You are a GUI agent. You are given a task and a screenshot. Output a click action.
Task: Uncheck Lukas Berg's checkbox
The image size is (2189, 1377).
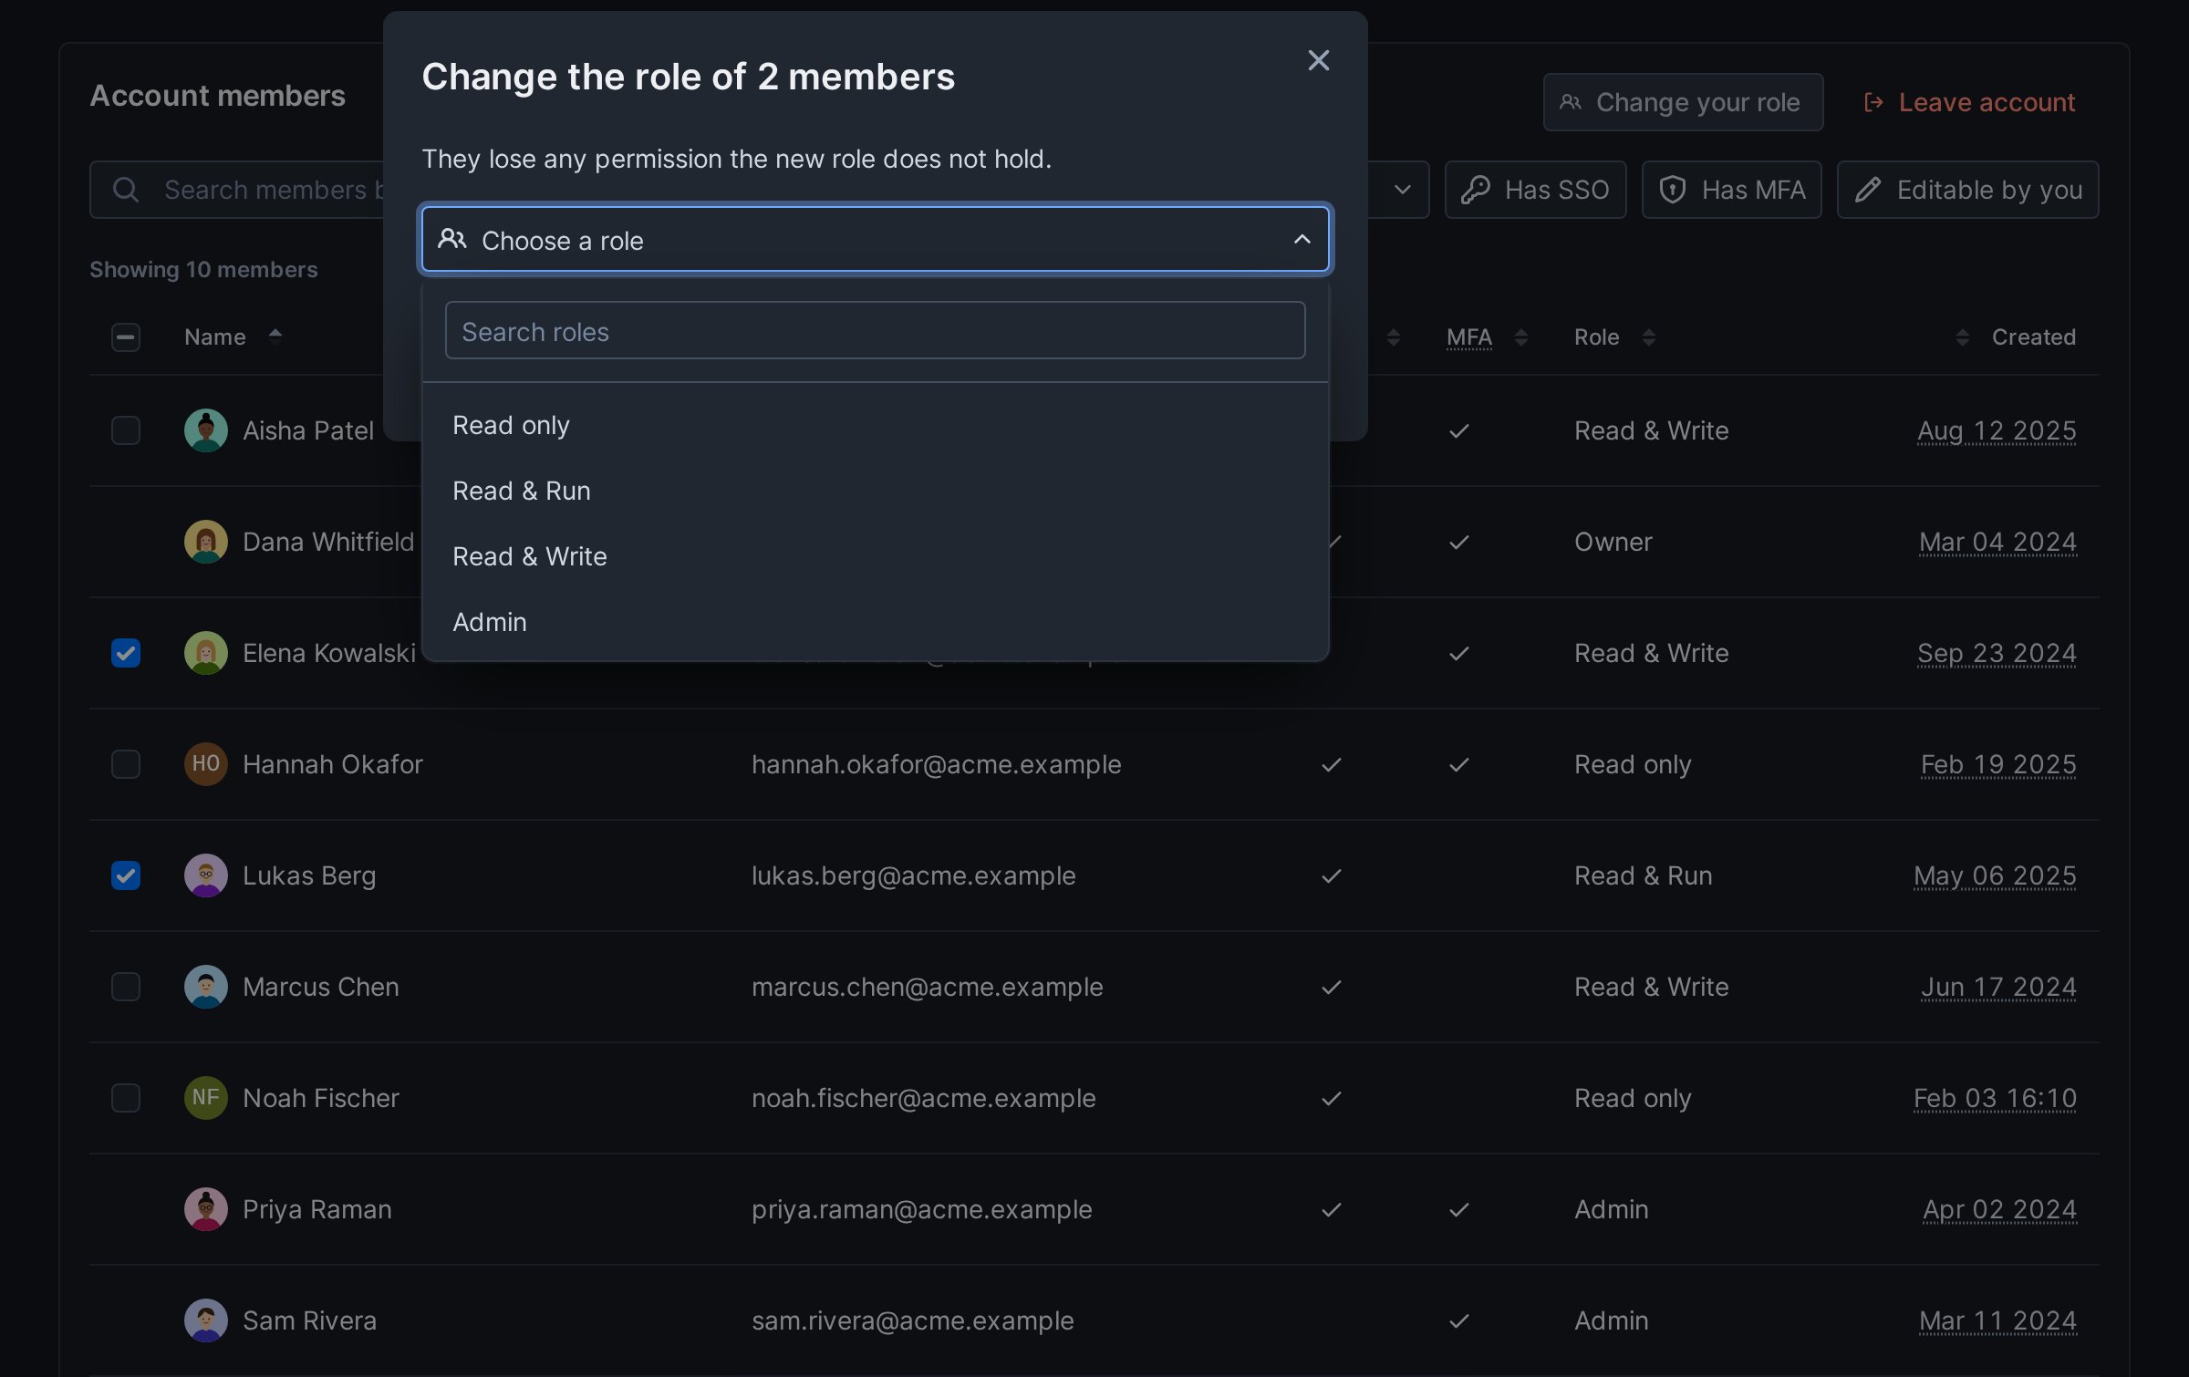(126, 875)
